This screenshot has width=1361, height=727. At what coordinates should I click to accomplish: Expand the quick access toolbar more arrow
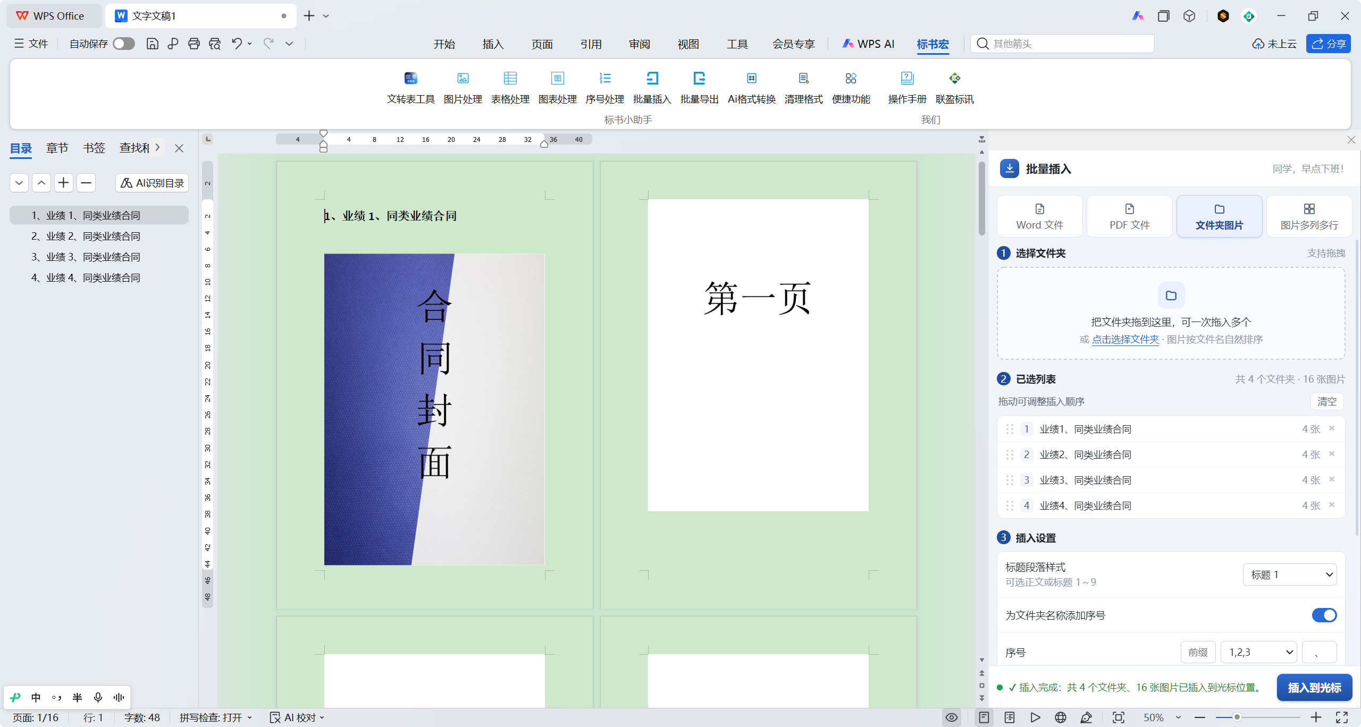click(289, 44)
